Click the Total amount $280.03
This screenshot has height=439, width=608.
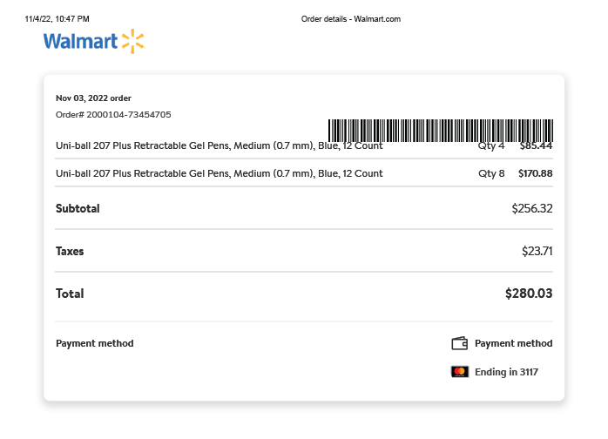pyautogui.click(x=529, y=294)
